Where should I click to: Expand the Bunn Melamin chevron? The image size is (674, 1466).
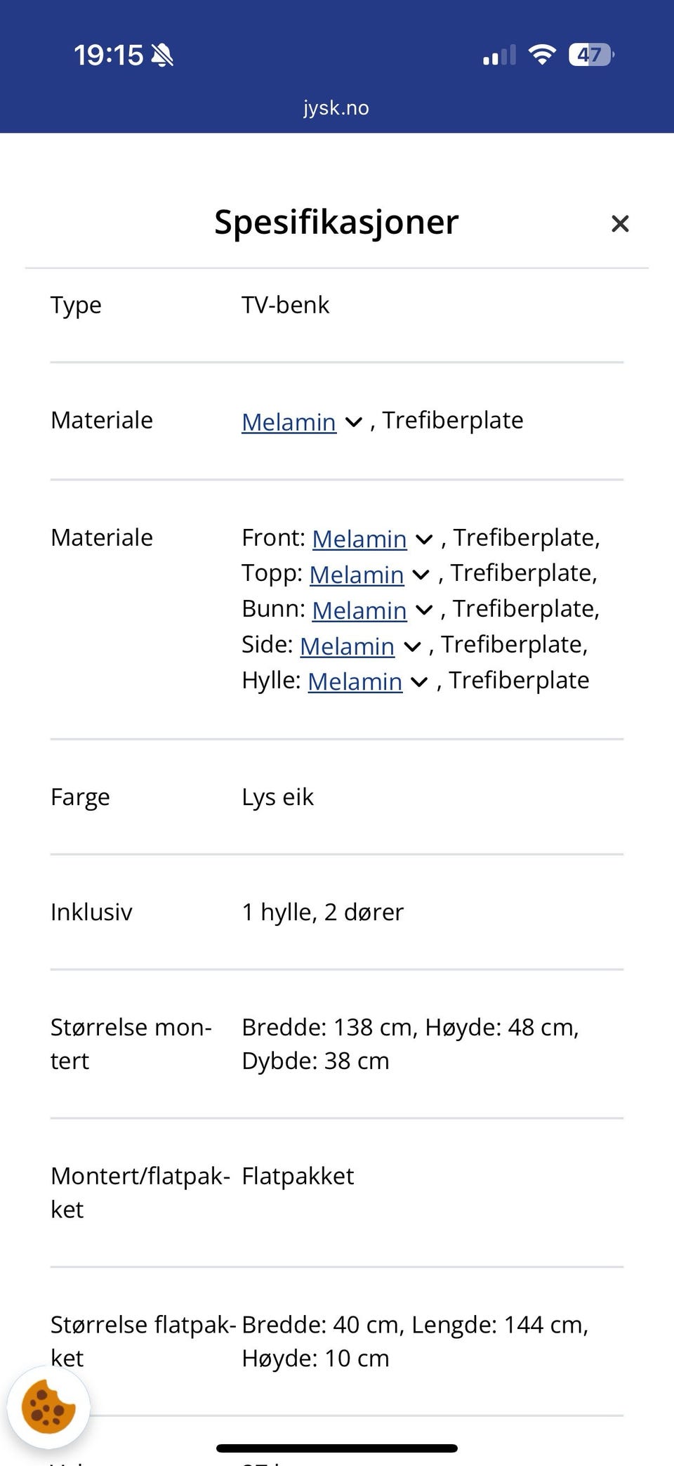tap(424, 610)
